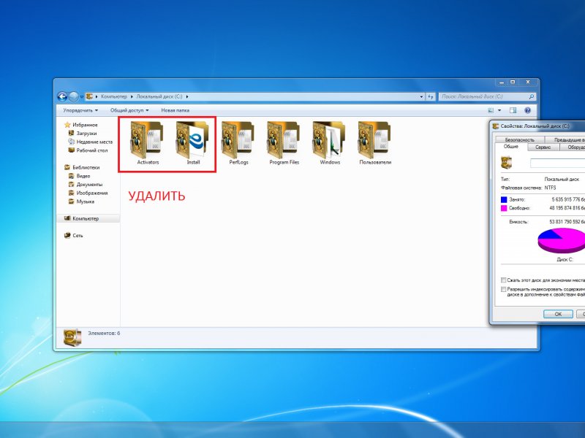Viewport: 585px width, 438px height.
Task: Switch to the Безопасность tab
Action: point(520,139)
